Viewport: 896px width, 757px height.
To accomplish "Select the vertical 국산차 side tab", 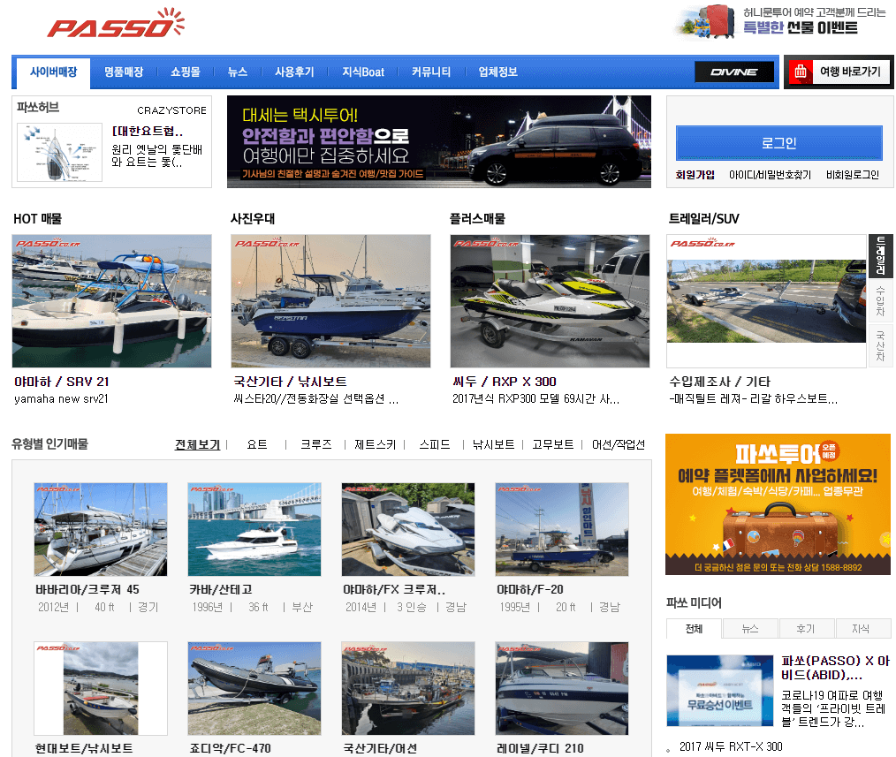I will pos(880,346).
